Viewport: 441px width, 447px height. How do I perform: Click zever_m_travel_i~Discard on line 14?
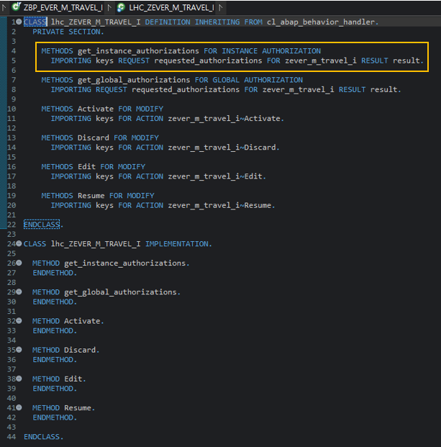click(x=223, y=148)
